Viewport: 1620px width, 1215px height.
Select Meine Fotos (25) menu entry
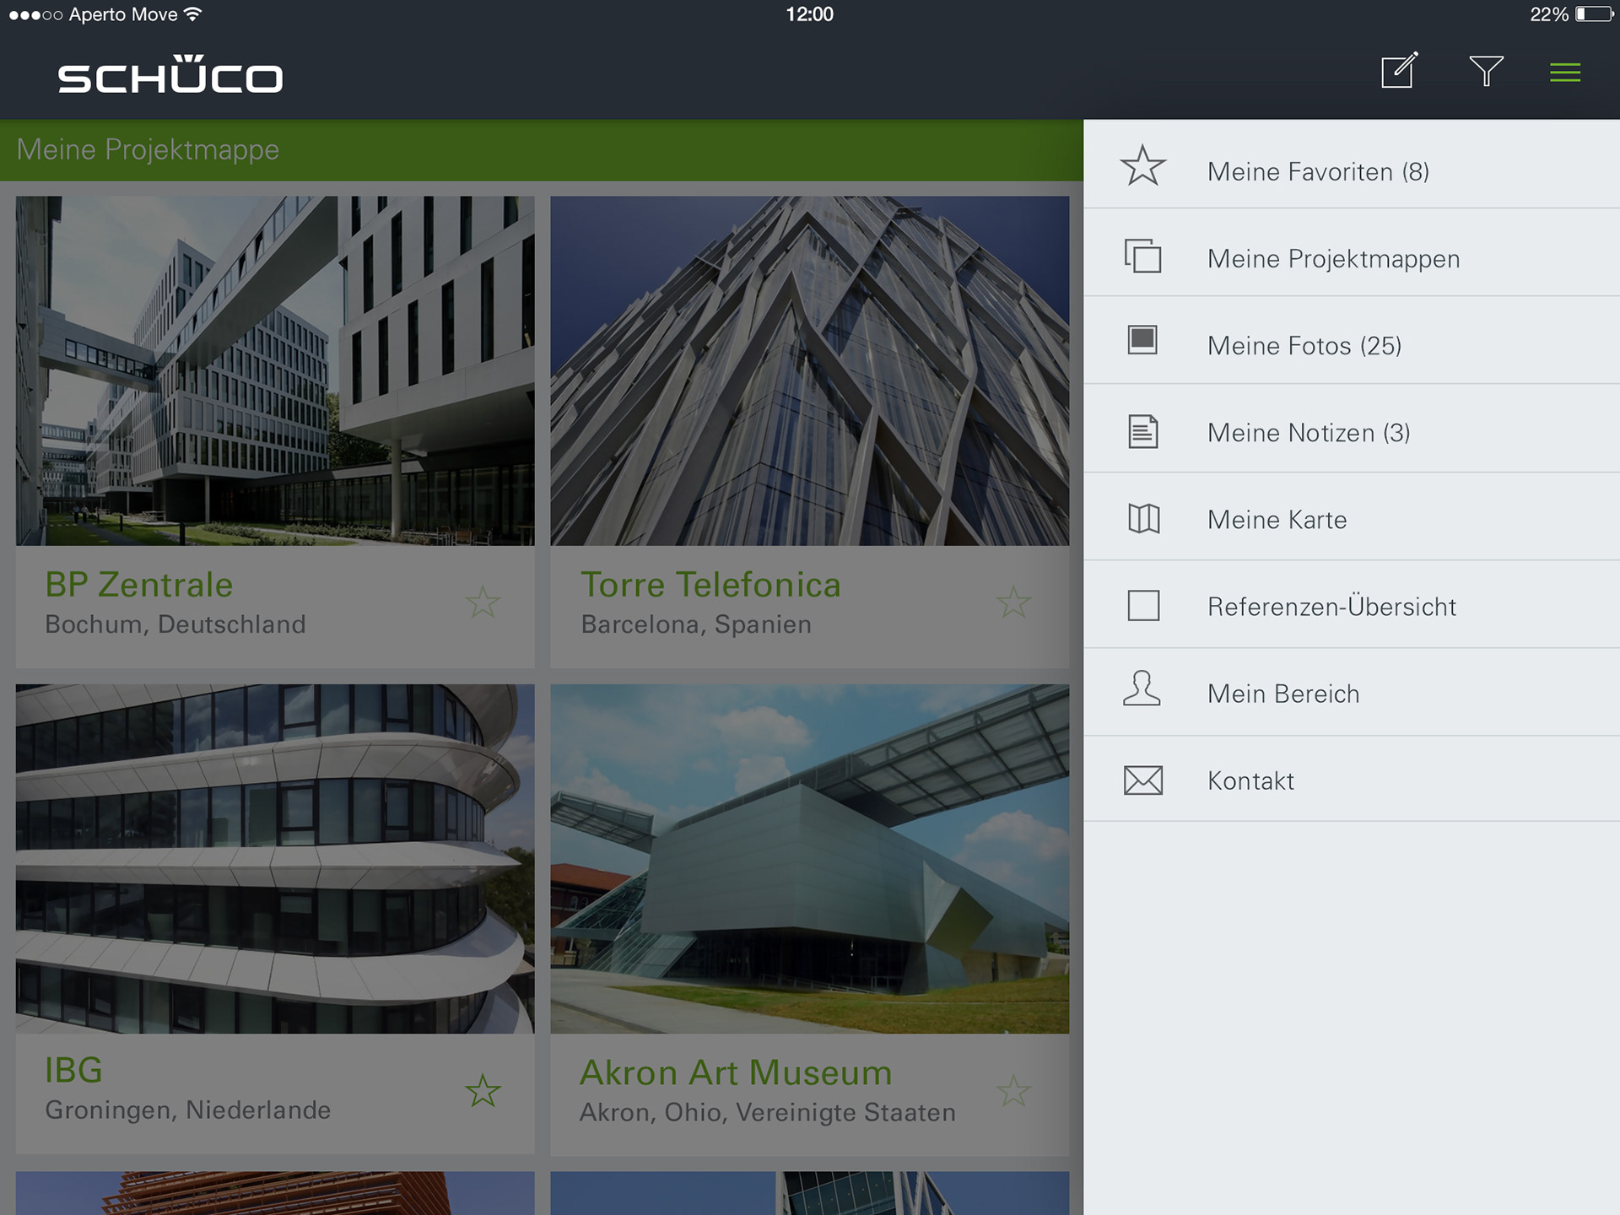[1352, 341]
